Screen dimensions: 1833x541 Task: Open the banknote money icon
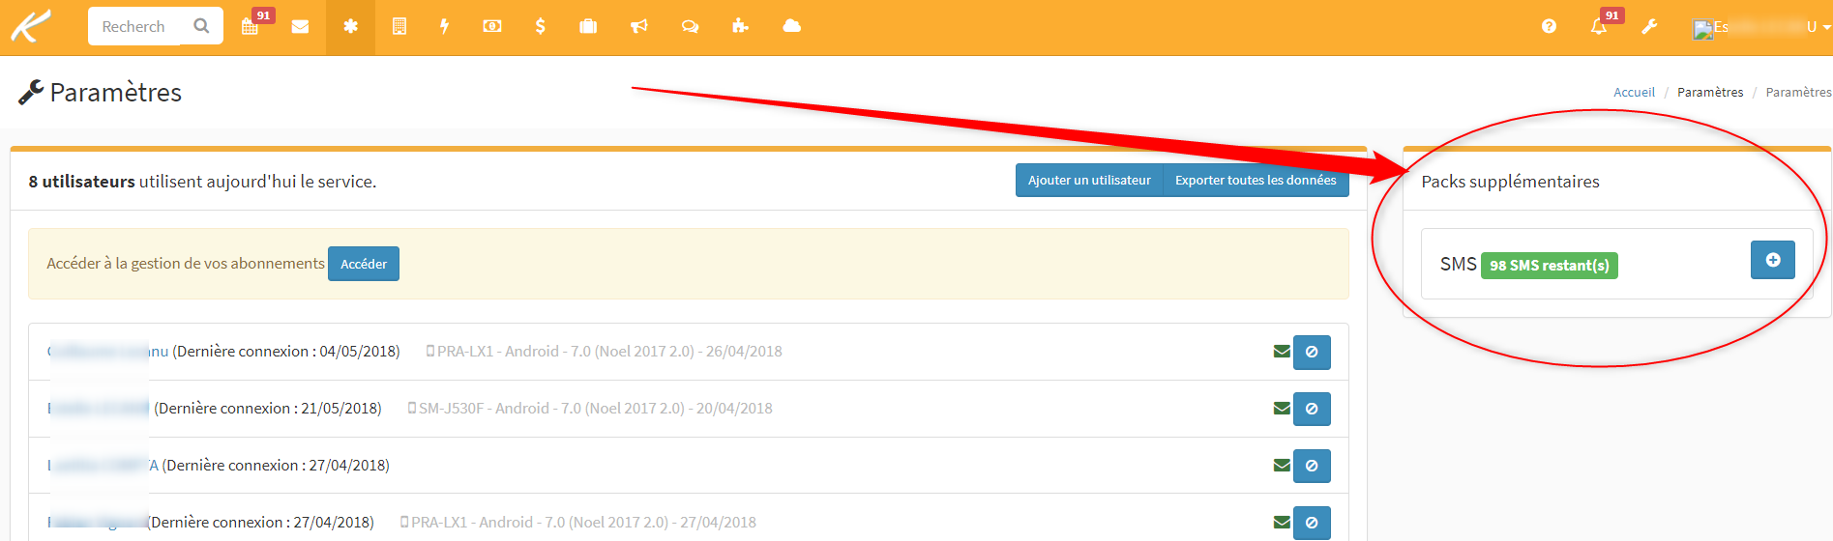pyautogui.click(x=492, y=27)
